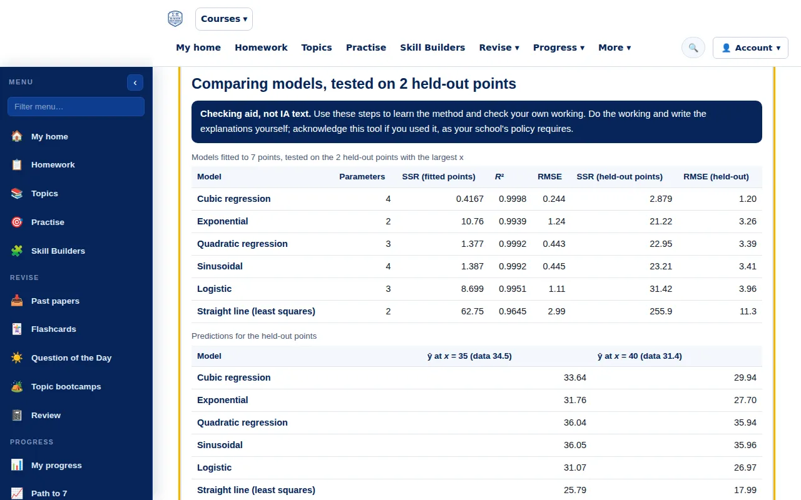Screen dimensions: 801x500
Task: Open Topics in top navigation
Action: 317,47
